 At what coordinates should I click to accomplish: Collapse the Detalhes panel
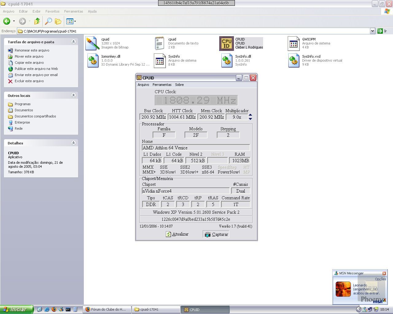tap(73, 143)
